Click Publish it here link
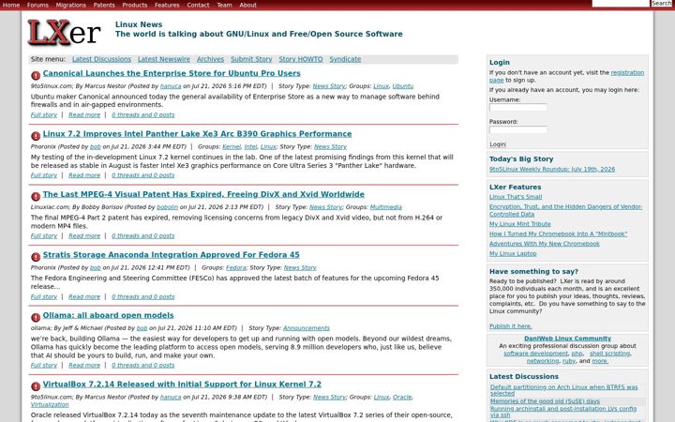 [x=511, y=326]
